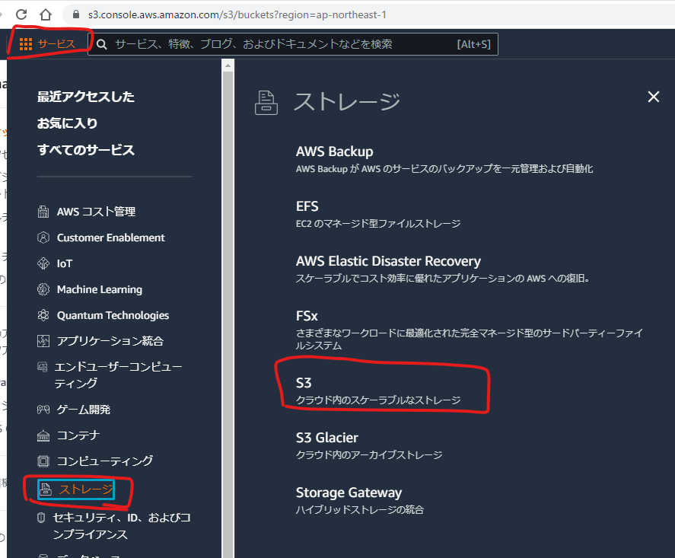Click the padlock site info icon
Screen dimensions: 675x558
pyautogui.click(x=76, y=14)
